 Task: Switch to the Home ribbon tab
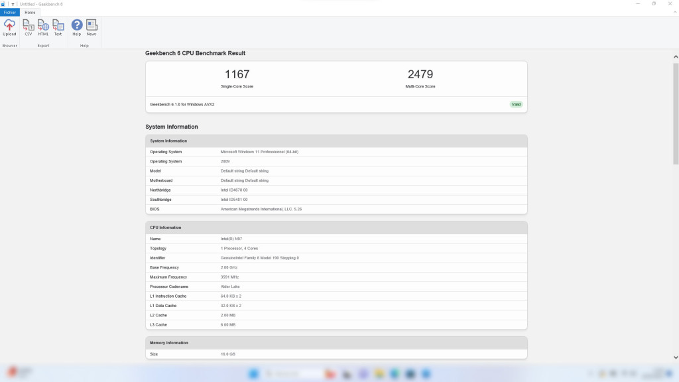tap(30, 12)
